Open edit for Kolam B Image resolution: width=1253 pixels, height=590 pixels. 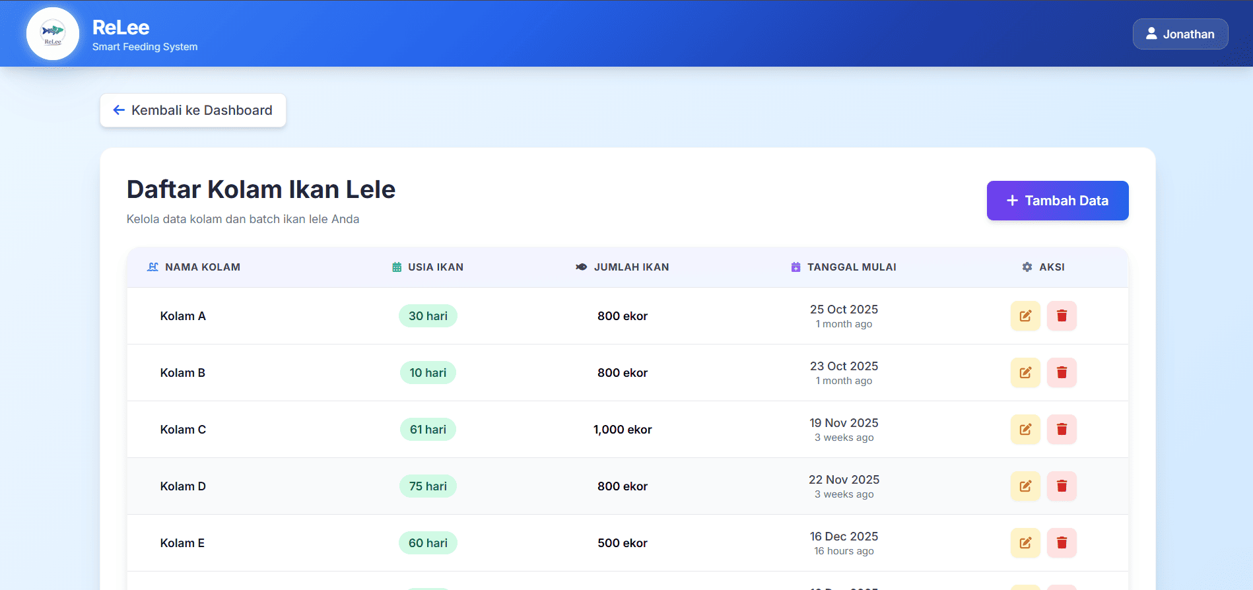click(1025, 373)
